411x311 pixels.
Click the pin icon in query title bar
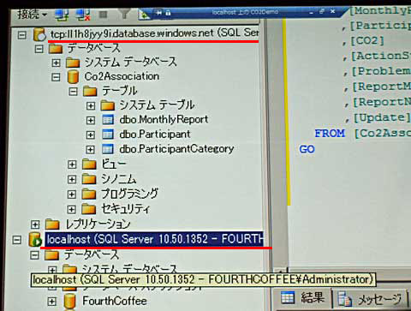[159, 13]
